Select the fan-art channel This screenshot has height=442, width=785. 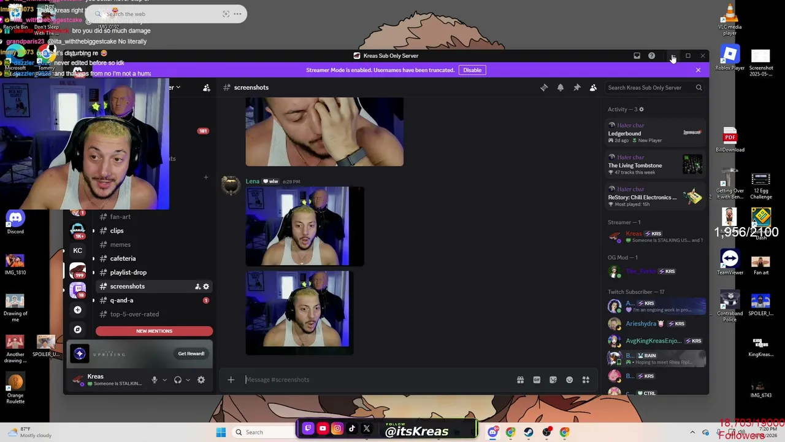click(120, 217)
